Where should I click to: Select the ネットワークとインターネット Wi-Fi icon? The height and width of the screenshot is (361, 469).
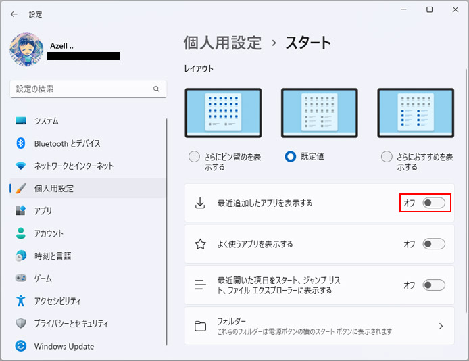click(21, 166)
